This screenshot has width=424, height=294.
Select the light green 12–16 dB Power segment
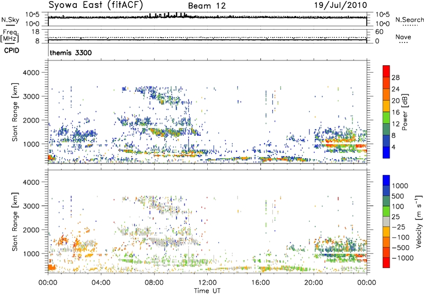386,118
